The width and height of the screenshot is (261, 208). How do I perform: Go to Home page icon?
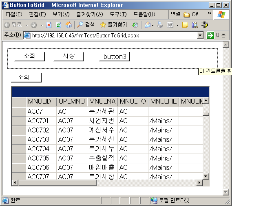(69, 25)
